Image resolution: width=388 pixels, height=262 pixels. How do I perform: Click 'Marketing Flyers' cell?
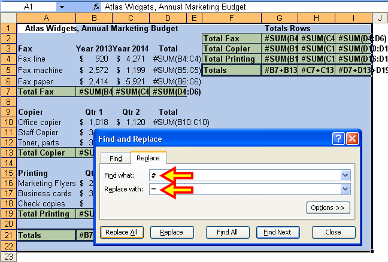pyautogui.click(x=46, y=183)
